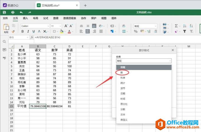
Task: Open the search magnifier in left sidebar
Action: point(4,41)
